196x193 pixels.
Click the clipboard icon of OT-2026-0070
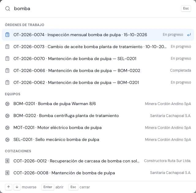[x=7, y=59]
